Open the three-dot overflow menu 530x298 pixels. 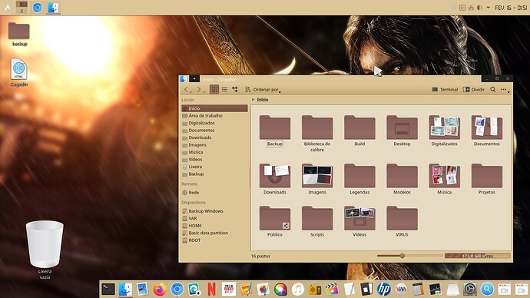tap(504, 90)
